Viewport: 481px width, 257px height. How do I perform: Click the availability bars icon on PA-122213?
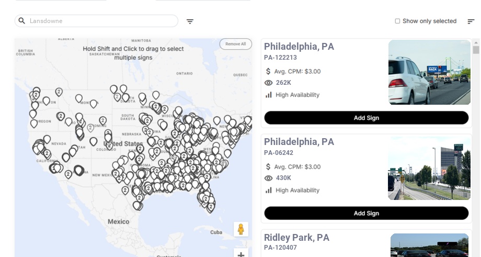tap(269, 95)
